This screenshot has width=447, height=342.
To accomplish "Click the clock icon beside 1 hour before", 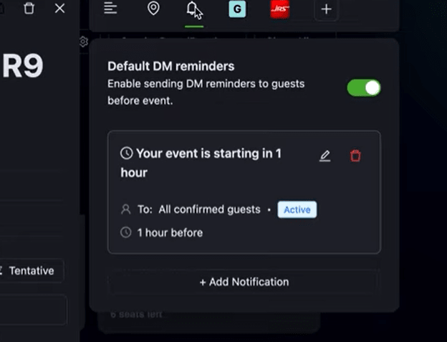I will (126, 232).
